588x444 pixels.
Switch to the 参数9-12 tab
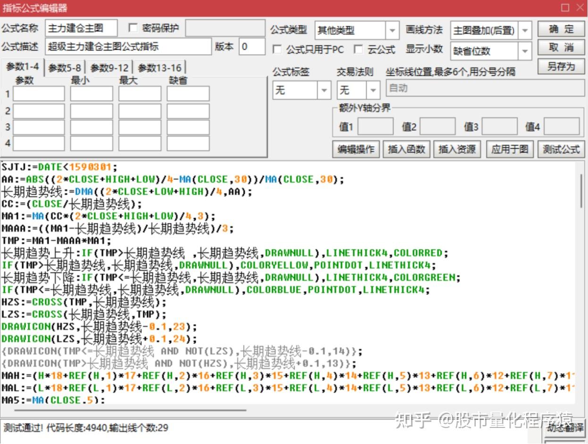pyautogui.click(x=109, y=68)
